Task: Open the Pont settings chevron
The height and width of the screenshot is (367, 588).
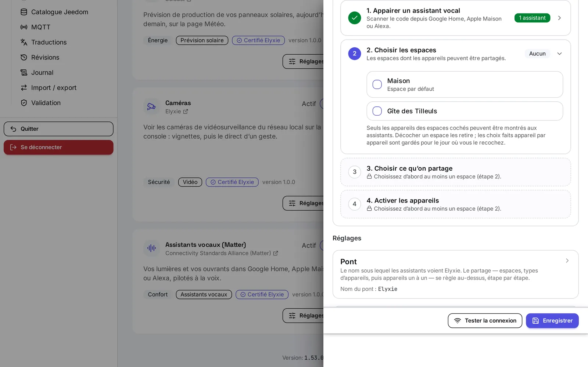Action: pyautogui.click(x=567, y=261)
